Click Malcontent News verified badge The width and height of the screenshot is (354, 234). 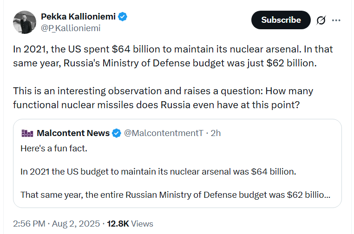tap(117, 133)
